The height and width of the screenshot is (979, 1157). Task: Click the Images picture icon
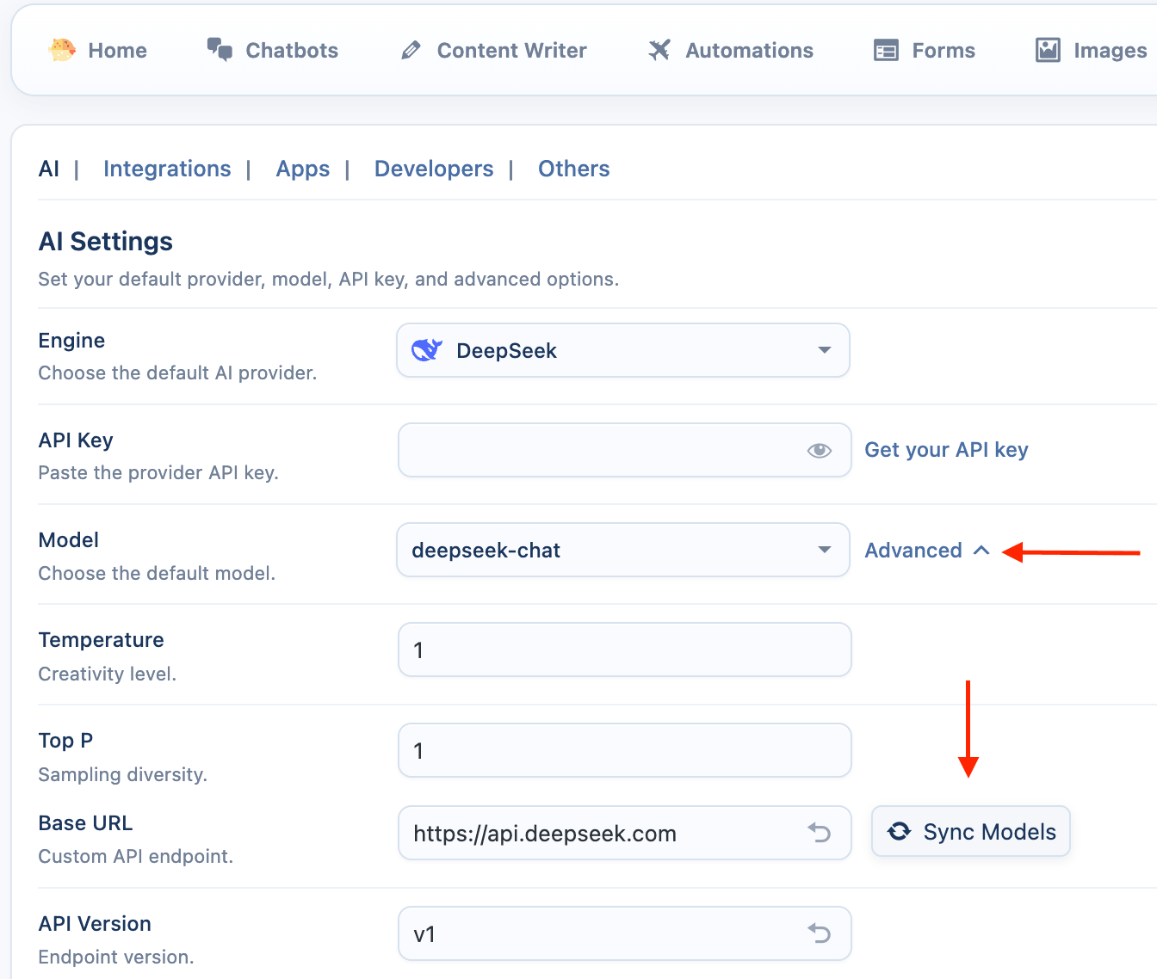pos(1048,51)
